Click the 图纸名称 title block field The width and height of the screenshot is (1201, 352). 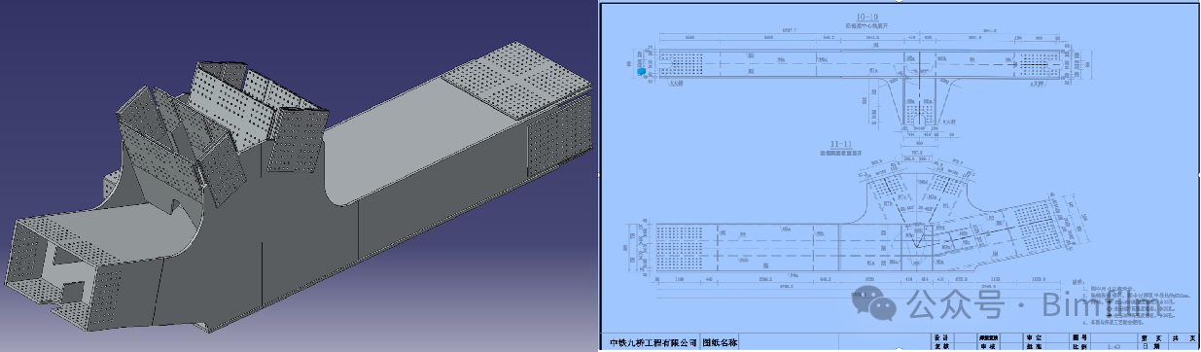[x=720, y=342]
